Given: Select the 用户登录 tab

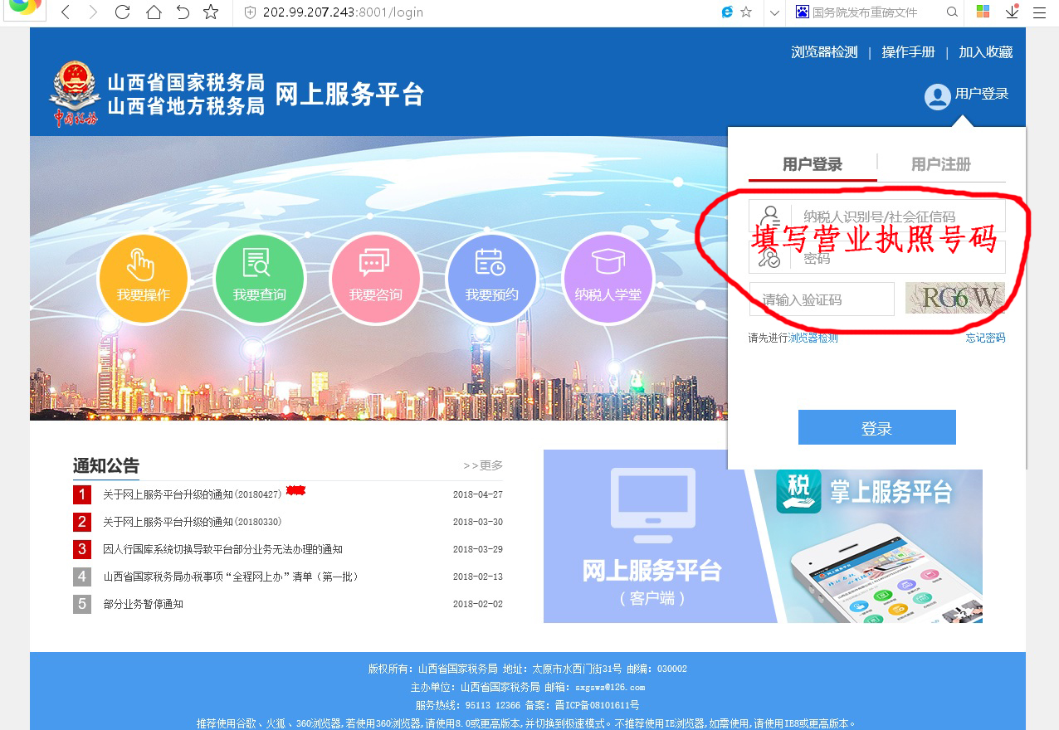Looking at the screenshot, I should click(812, 164).
